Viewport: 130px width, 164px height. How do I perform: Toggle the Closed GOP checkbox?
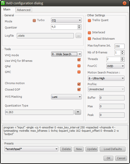pos(79,90)
